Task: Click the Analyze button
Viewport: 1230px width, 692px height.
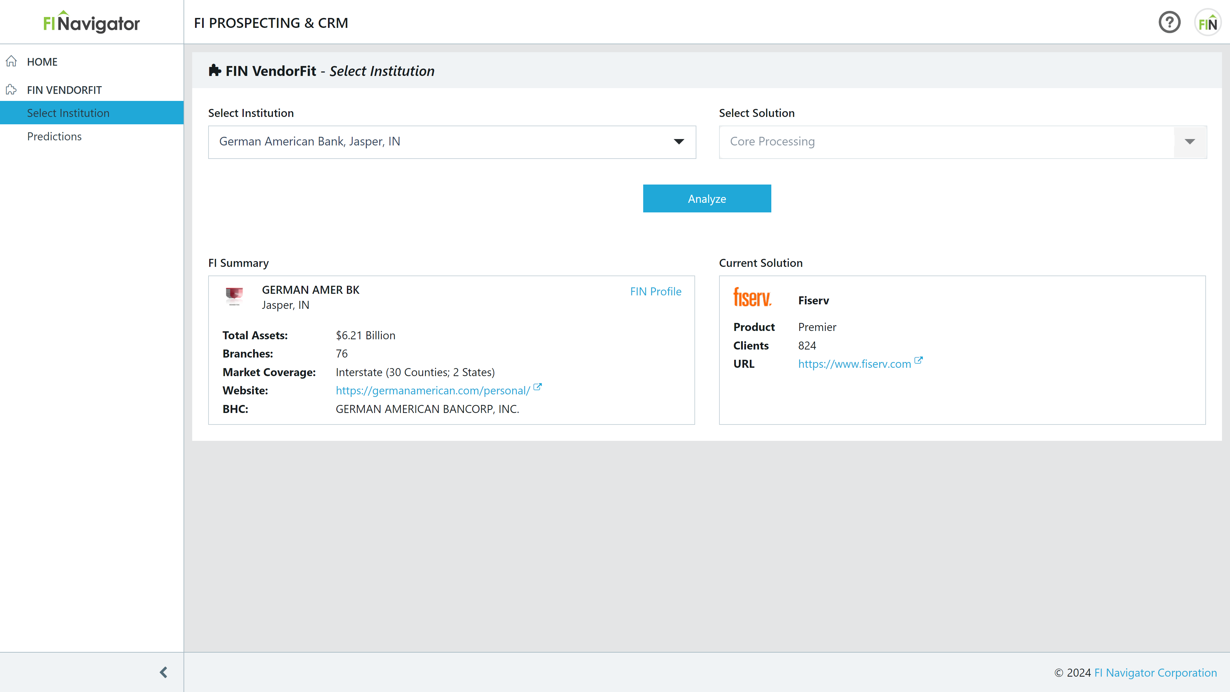Action: (x=707, y=198)
